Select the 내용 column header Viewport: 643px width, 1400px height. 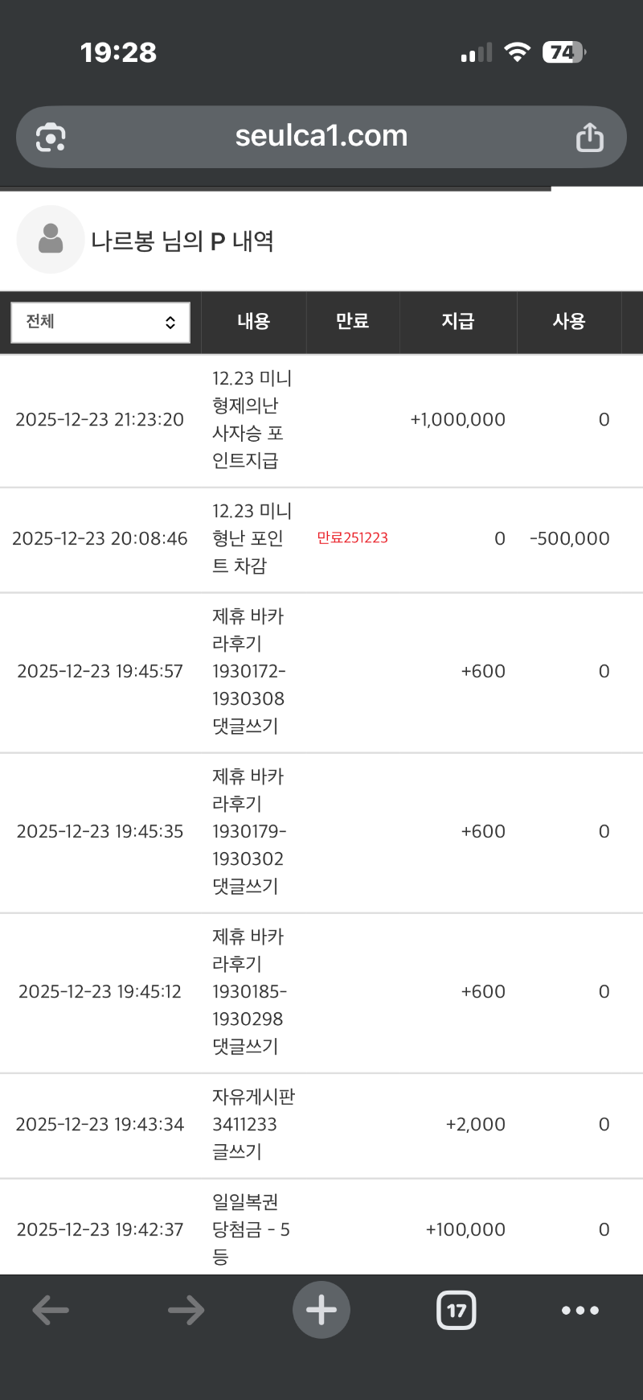[253, 322]
